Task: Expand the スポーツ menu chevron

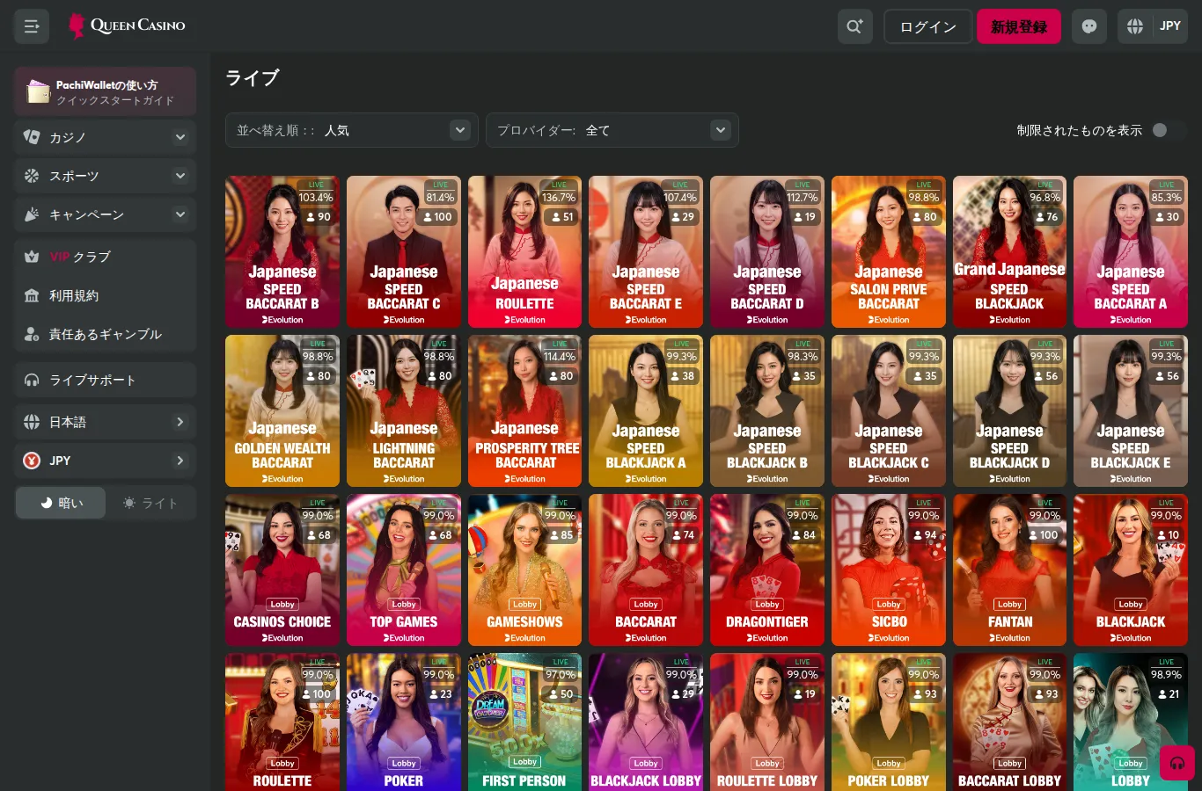Action: tap(180, 176)
